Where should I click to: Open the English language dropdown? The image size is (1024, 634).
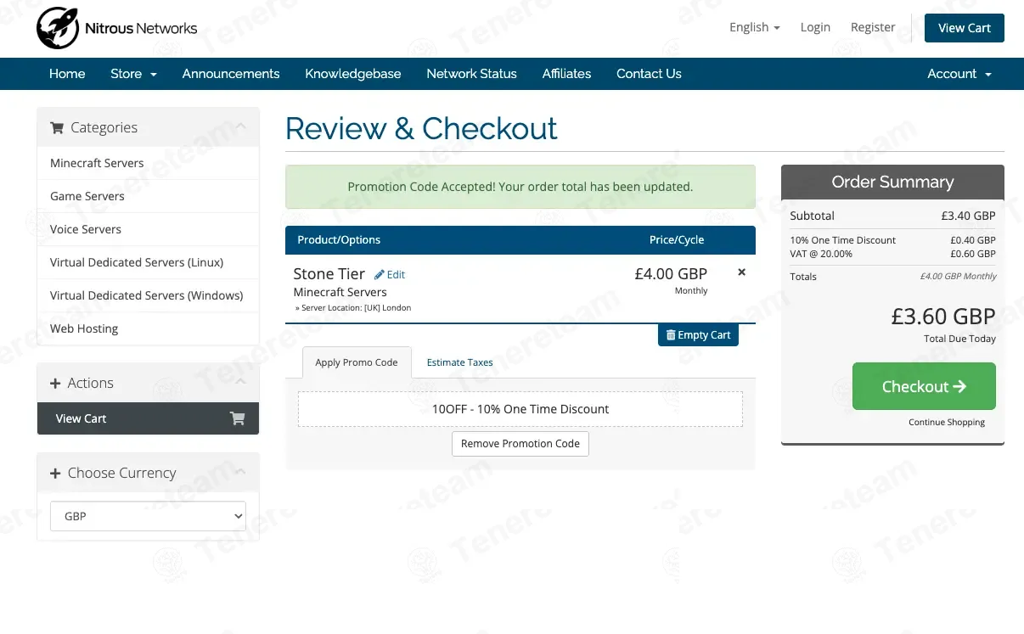point(754,27)
